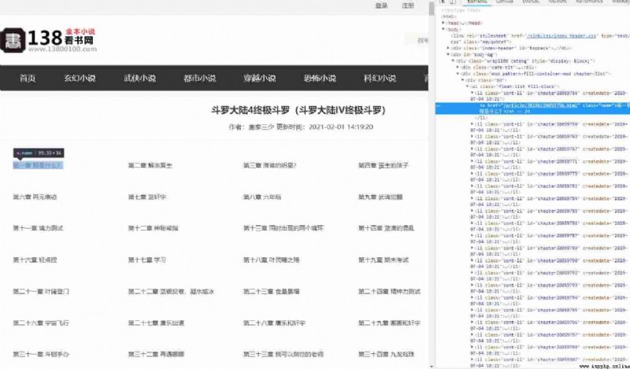Go to 首页 in the navigation bar
Image resolution: width=630 pixels, height=369 pixels.
pyautogui.click(x=28, y=78)
